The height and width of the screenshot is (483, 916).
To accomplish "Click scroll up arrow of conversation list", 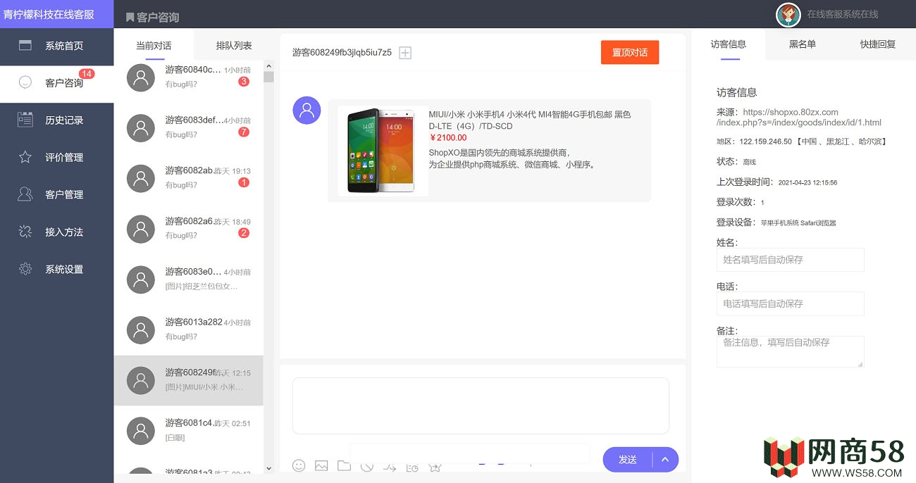I will [268, 65].
